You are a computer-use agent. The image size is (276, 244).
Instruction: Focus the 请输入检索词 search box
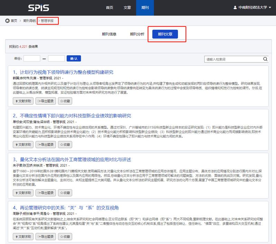tap(234, 59)
